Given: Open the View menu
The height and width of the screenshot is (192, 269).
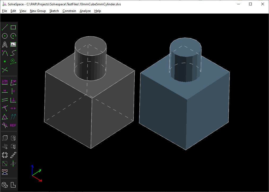Looking at the screenshot, I should tap(23, 11).
